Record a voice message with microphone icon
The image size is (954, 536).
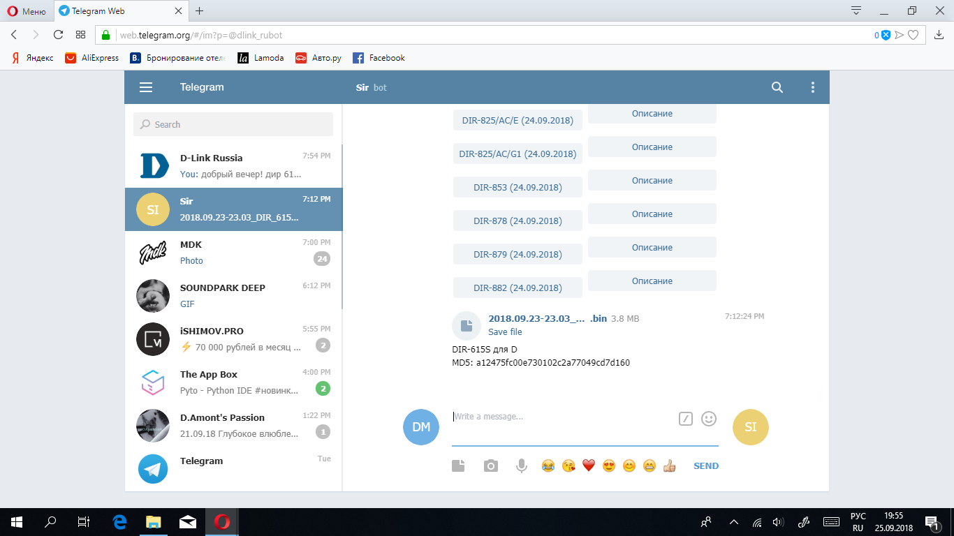[521, 466]
